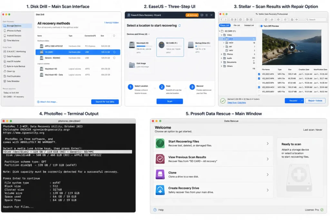The height and width of the screenshot is (220, 330).
Task: Collapse Video folder in Stellar tree
Action: (222, 35)
